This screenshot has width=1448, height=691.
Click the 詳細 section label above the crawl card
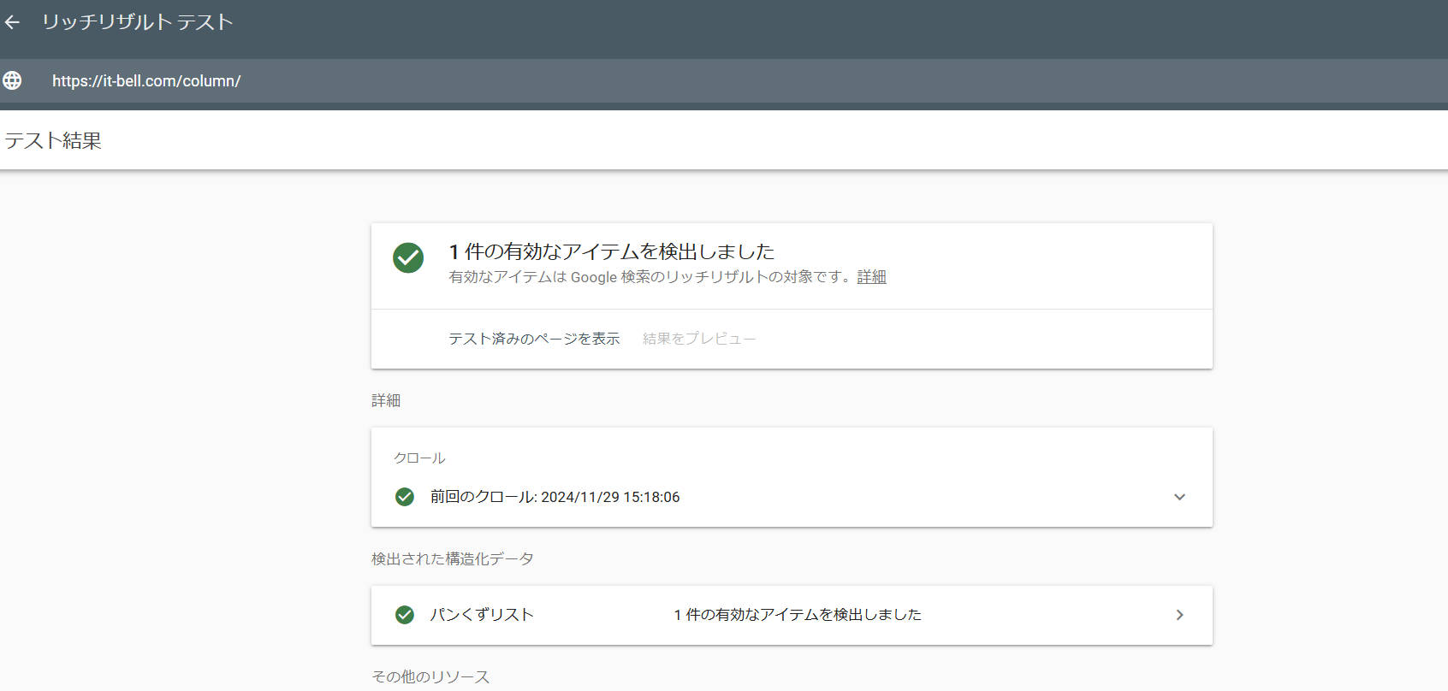tap(386, 400)
